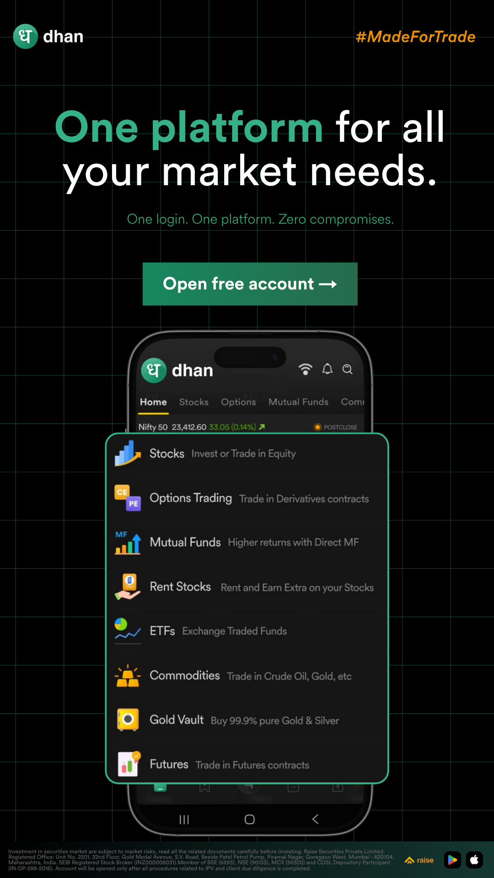This screenshot has height=878, width=494.
Task: Select the Stocks bar chart icon
Action: click(x=128, y=453)
